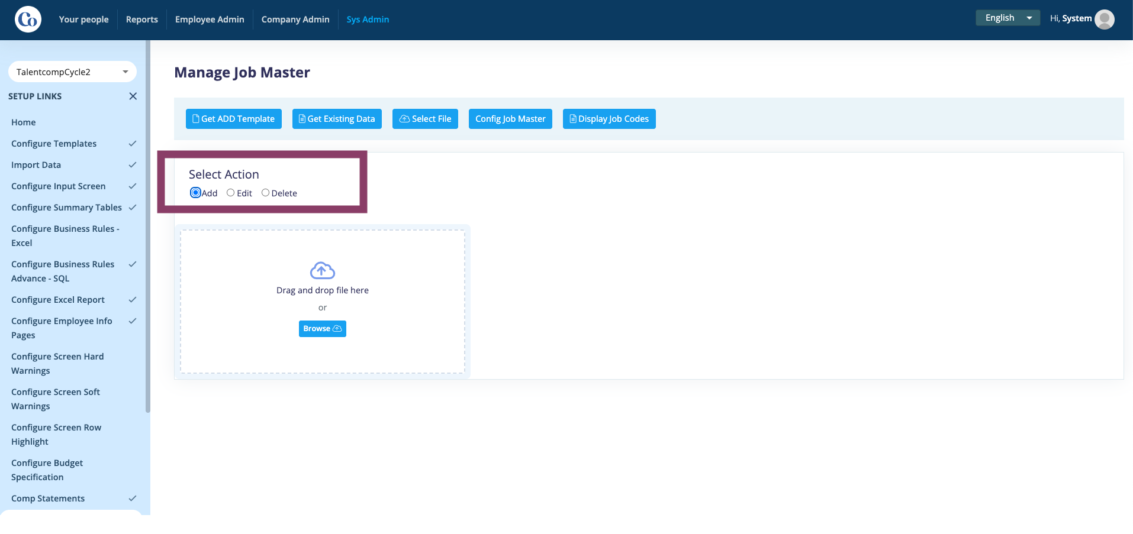Image resolution: width=1133 pixels, height=534 pixels.
Task: Click checkmark beside Configure Business Rules Advance
Action: (x=133, y=264)
